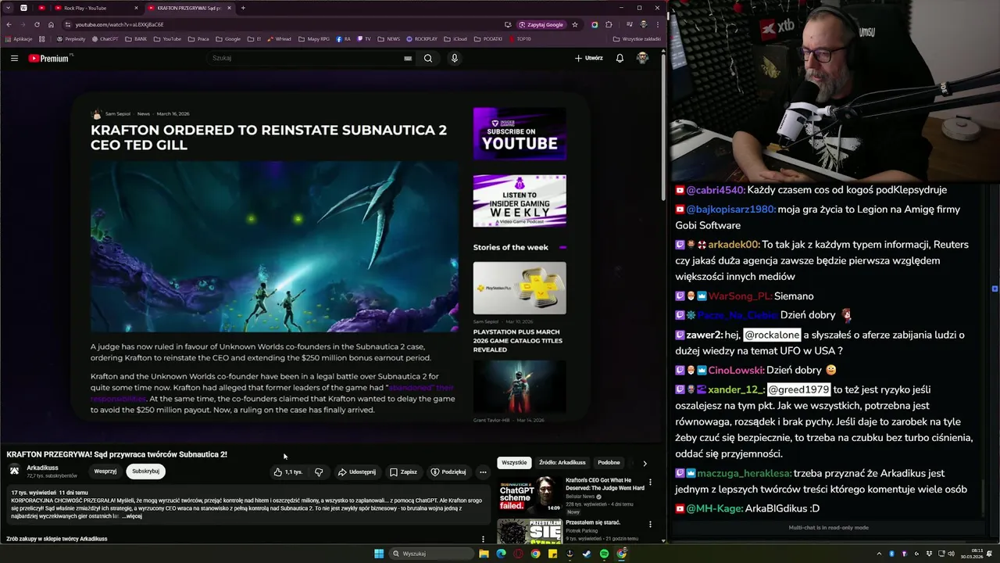Open the ChatGPT bookmark

105,38
